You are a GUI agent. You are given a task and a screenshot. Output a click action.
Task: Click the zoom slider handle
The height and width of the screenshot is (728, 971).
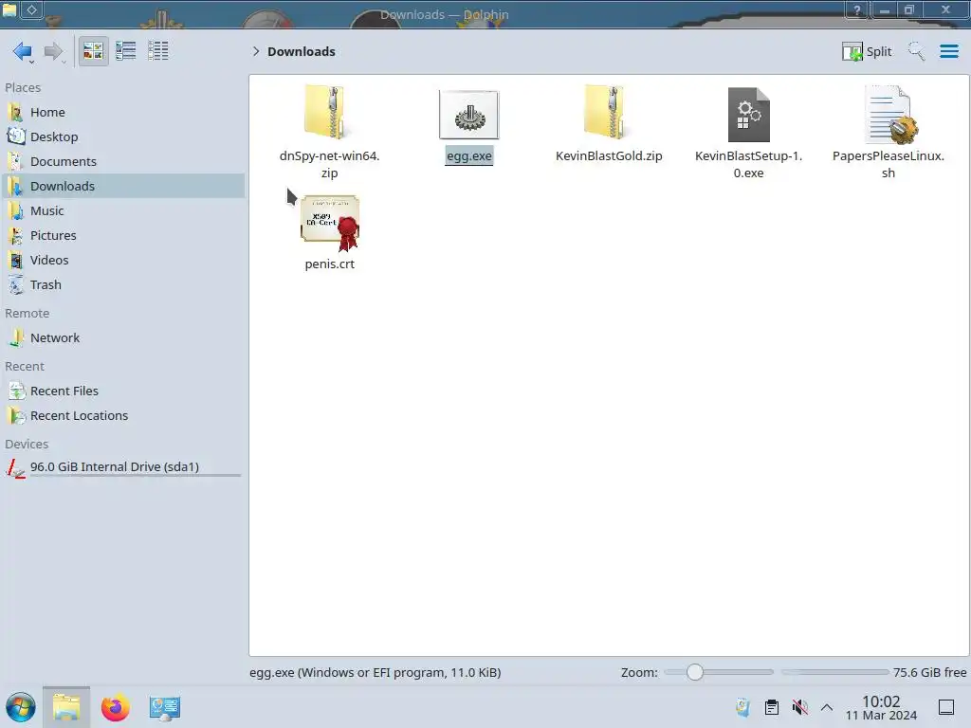695,672
